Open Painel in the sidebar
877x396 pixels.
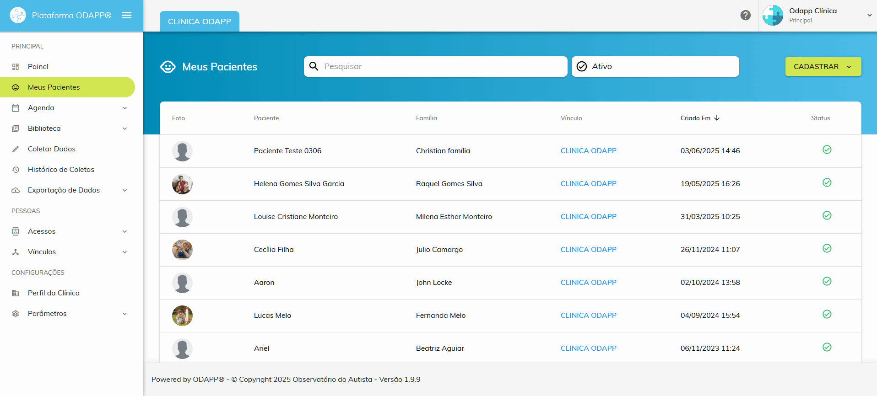click(x=67, y=67)
